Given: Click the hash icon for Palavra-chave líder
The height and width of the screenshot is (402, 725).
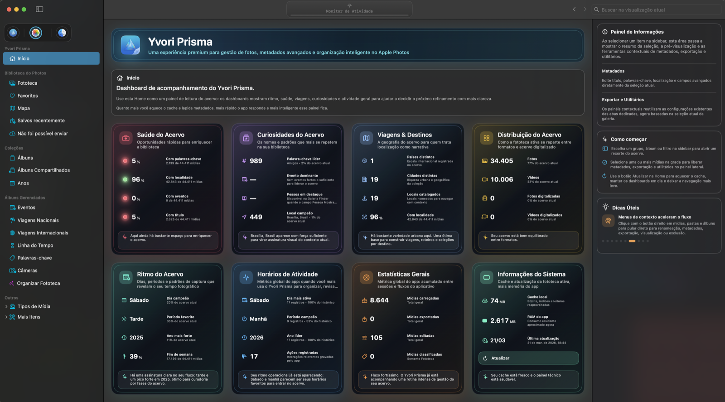Looking at the screenshot, I should (244, 161).
